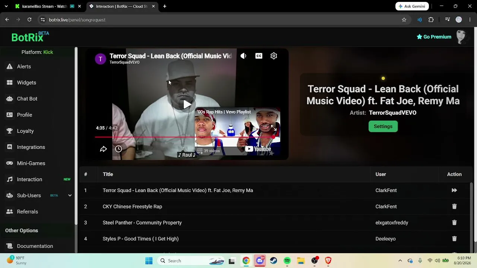Open the browser media controls icon

pos(448,20)
